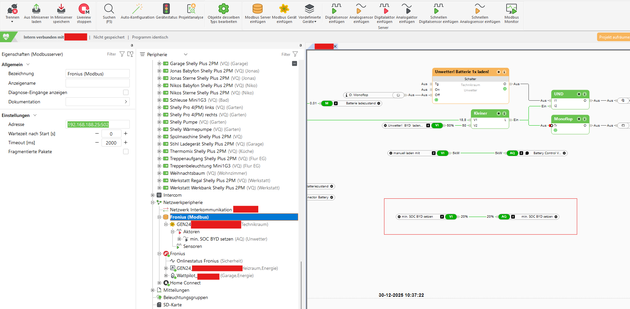Collapse the Fronius (Modbus) tree node
This screenshot has width=630, height=309.
pyautogui.click(x=159, y=217)
